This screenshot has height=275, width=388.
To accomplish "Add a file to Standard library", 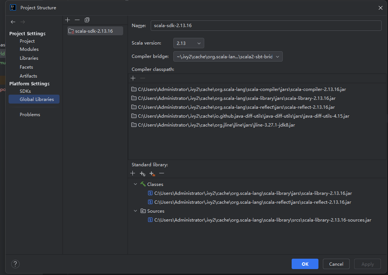I will pyautogui.click(x=133, y=173).
